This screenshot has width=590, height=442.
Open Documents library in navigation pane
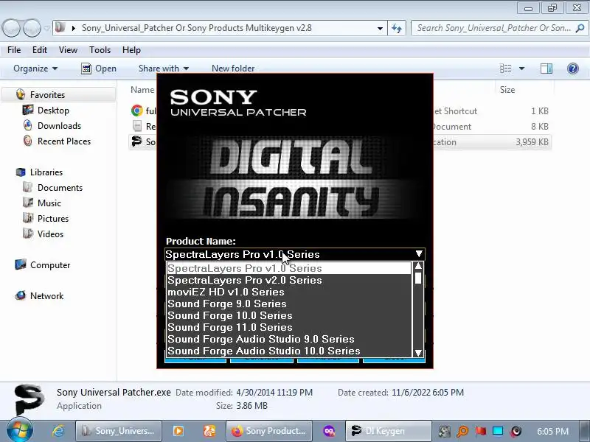(x=60, y=188)
